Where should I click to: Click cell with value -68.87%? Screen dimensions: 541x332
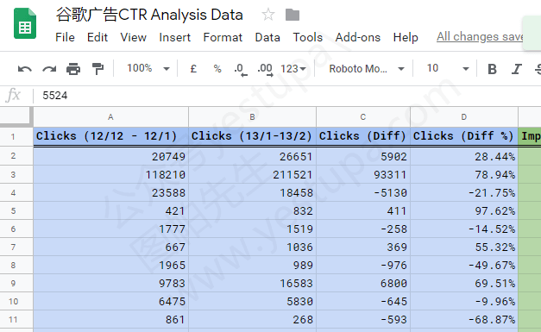(464, 320)
